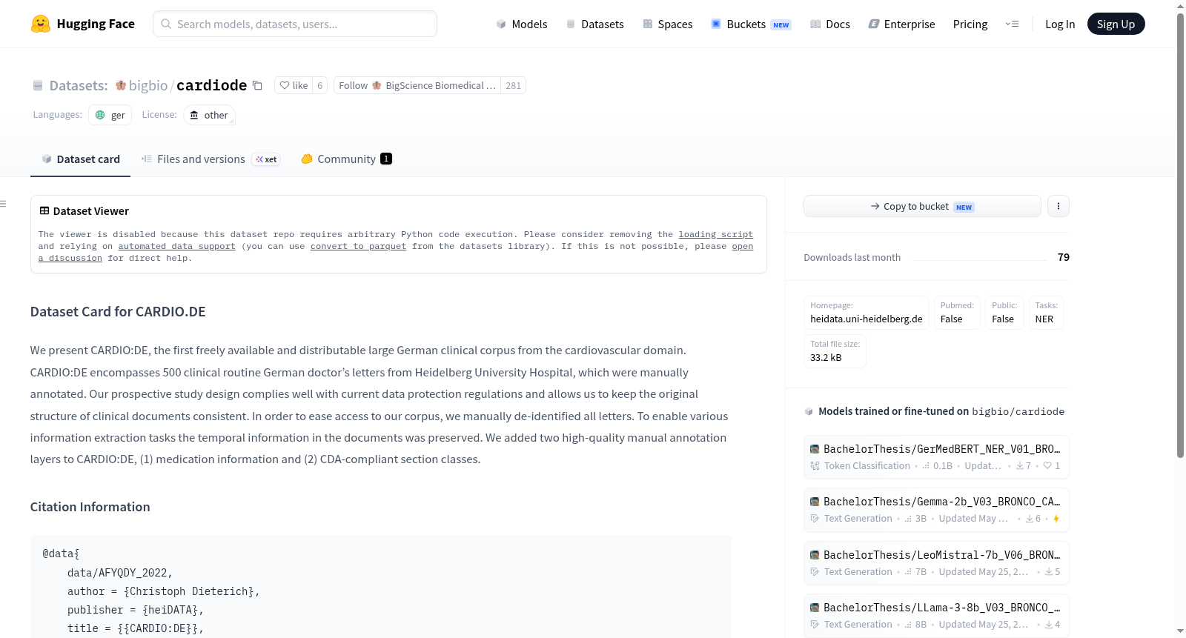Click the Search models, datasets, users field
This screenshot has width=1186, height=638.
click(295, 24)
